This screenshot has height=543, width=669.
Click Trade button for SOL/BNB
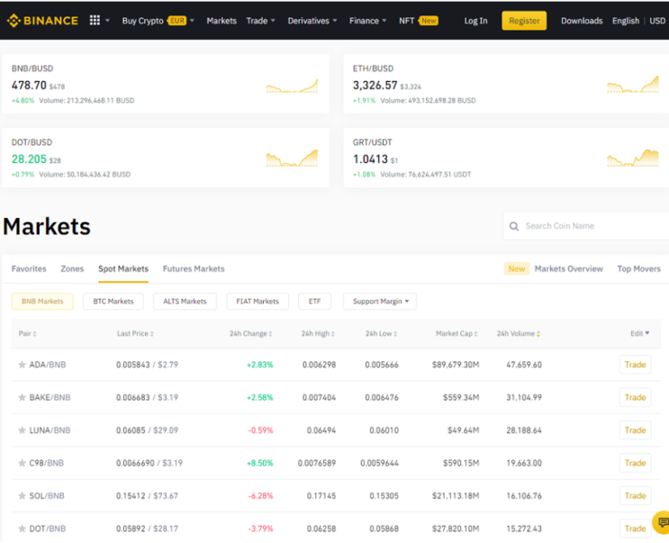pyautogui.click(x=636, y=495)
